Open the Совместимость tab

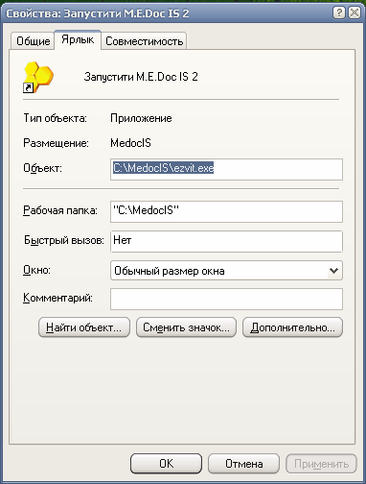[x=144, y=41]
